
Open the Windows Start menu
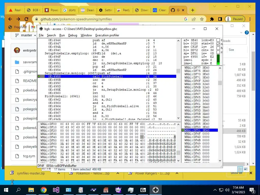6,190
